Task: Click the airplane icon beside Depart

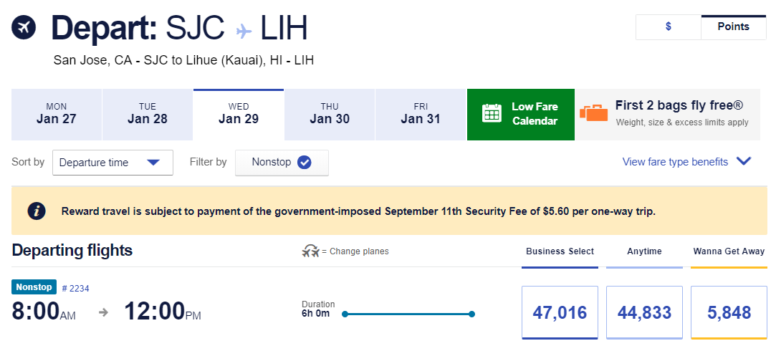Action: [24, 28]
